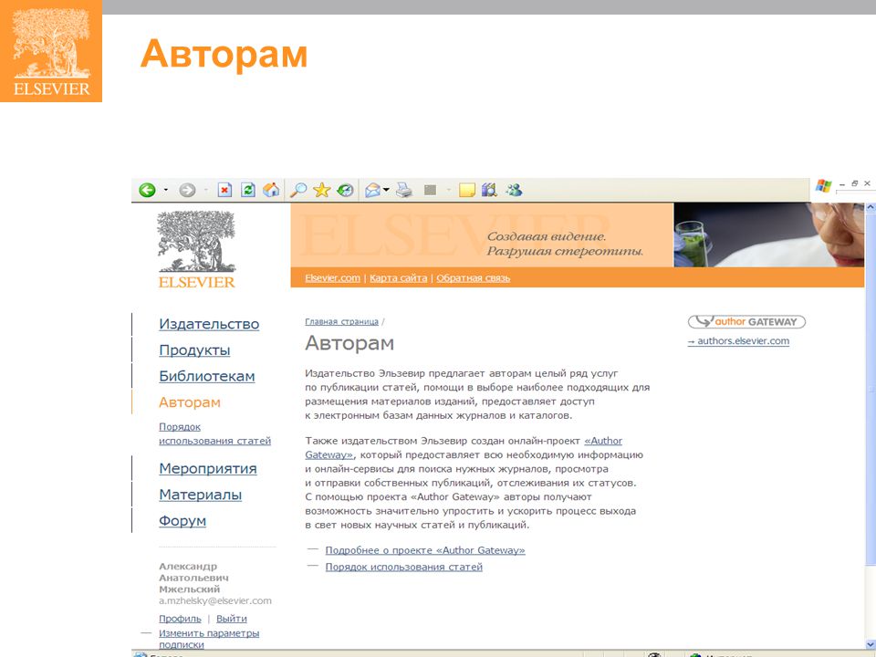Refresh the page using the green arrows icon

pyautogui.click(x=248, y=190)
